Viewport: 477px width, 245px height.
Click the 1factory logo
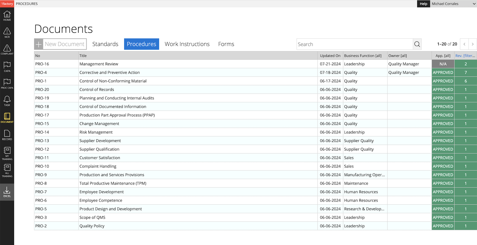coord(7,4)
